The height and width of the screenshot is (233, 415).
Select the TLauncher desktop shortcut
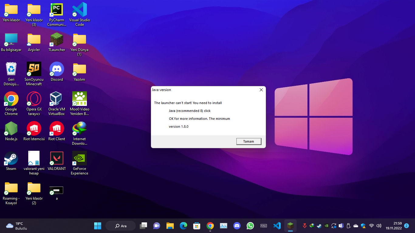[57, 42]
